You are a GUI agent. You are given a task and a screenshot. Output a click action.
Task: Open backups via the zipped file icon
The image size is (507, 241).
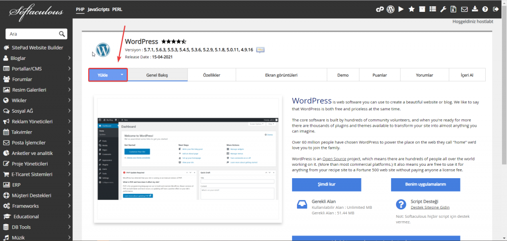pyautogui.click(x=454, y=9)
